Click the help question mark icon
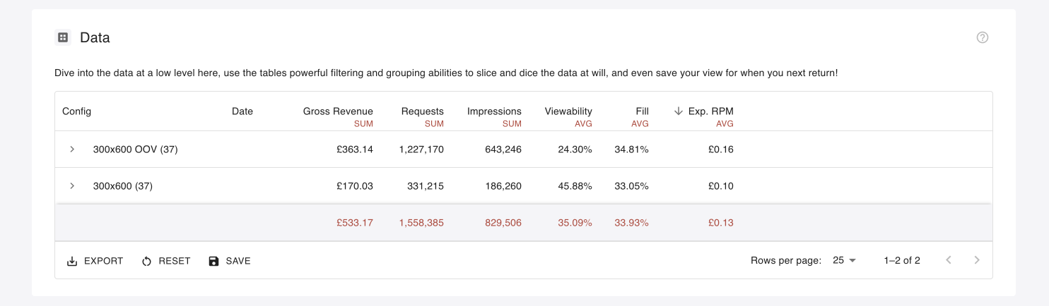 click(982, 37)
